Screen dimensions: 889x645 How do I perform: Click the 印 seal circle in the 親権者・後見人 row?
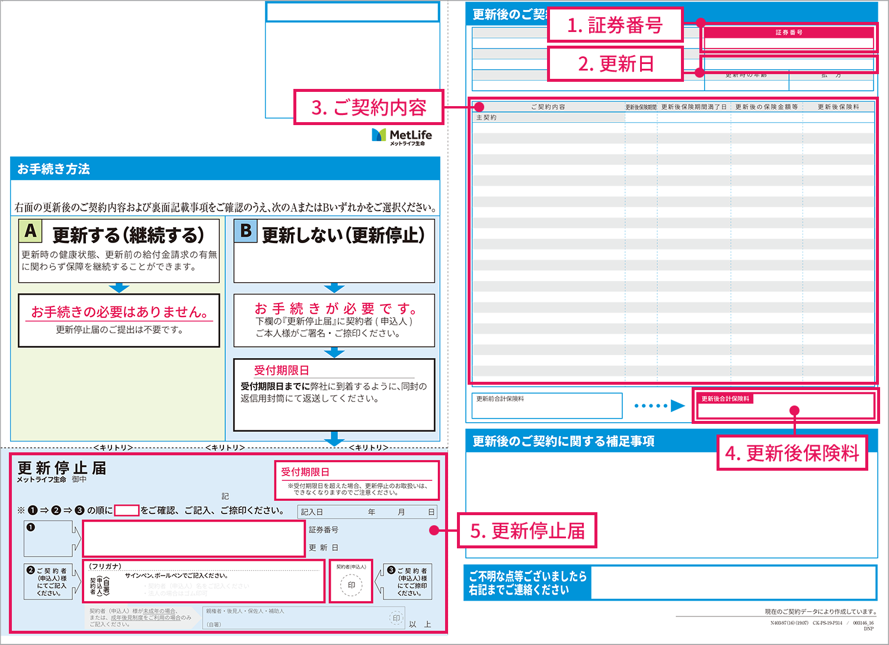(x=396, y=618)
